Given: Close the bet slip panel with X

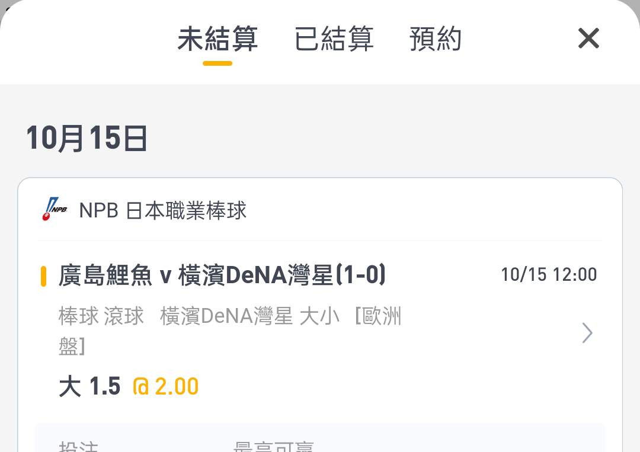Looking at the screenshot, I should 588,38.
